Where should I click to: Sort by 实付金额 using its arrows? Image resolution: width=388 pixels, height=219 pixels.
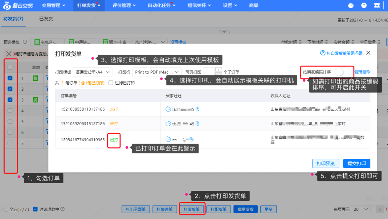pos(353,42)
